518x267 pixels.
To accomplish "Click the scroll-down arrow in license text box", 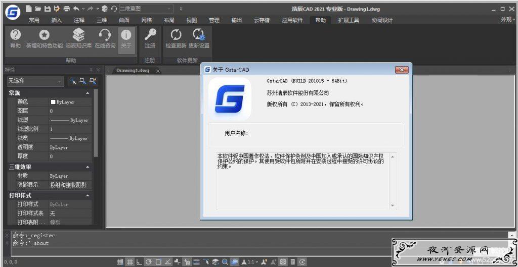I will coord(393,205).
